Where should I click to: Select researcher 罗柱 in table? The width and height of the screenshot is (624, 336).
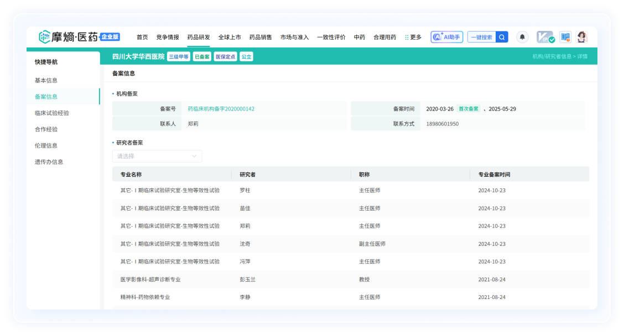point(245,191)
